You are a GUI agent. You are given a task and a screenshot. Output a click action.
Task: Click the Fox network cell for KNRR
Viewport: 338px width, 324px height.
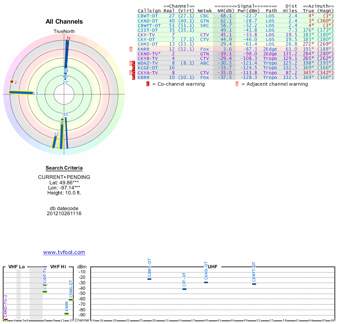pyautogui.click(x=204, y=49)
